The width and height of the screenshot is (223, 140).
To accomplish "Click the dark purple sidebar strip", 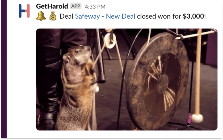I will pos(4,69).
